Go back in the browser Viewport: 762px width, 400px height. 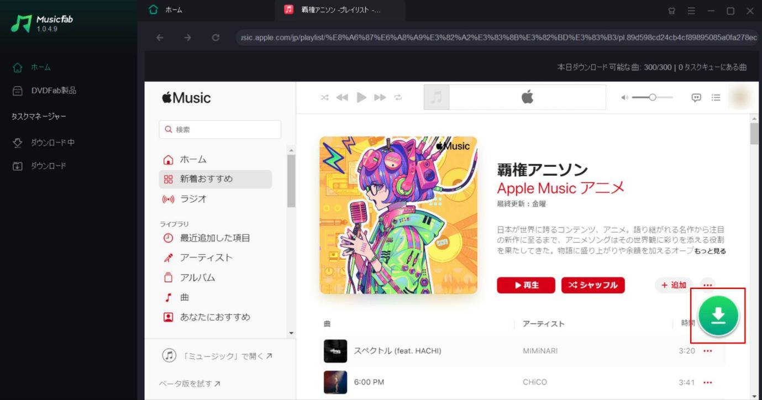pos(160,38)
